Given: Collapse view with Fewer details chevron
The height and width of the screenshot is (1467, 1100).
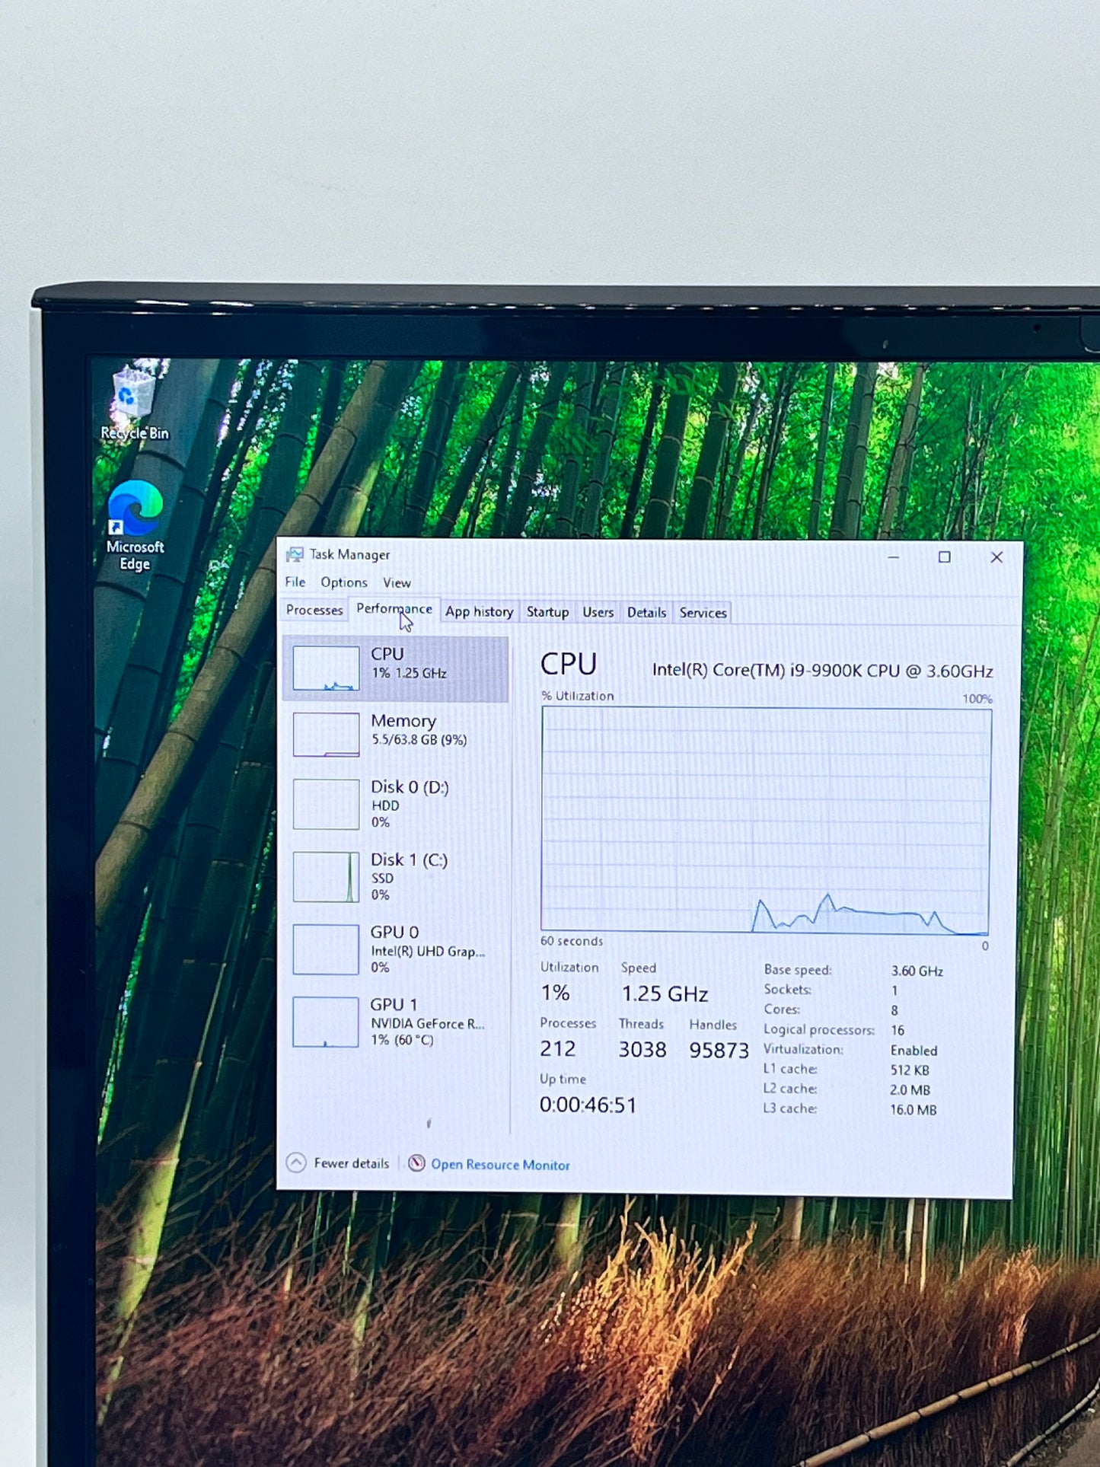Looking at the screenshot, I should 296,1162.
